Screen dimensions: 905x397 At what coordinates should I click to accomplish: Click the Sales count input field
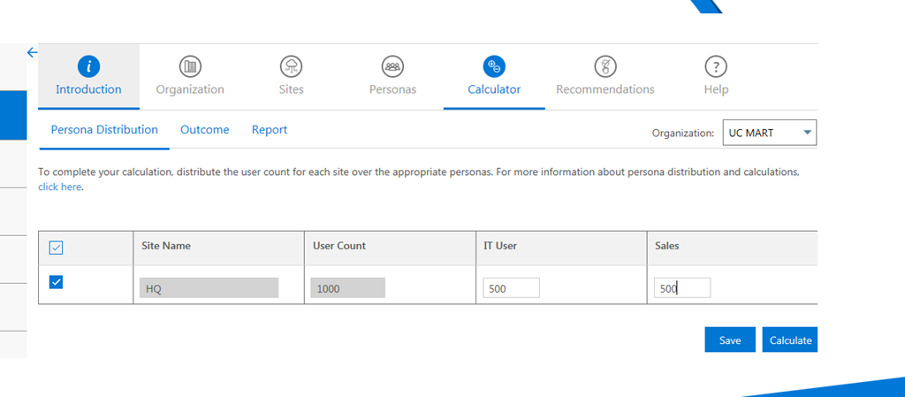point(682,288)
